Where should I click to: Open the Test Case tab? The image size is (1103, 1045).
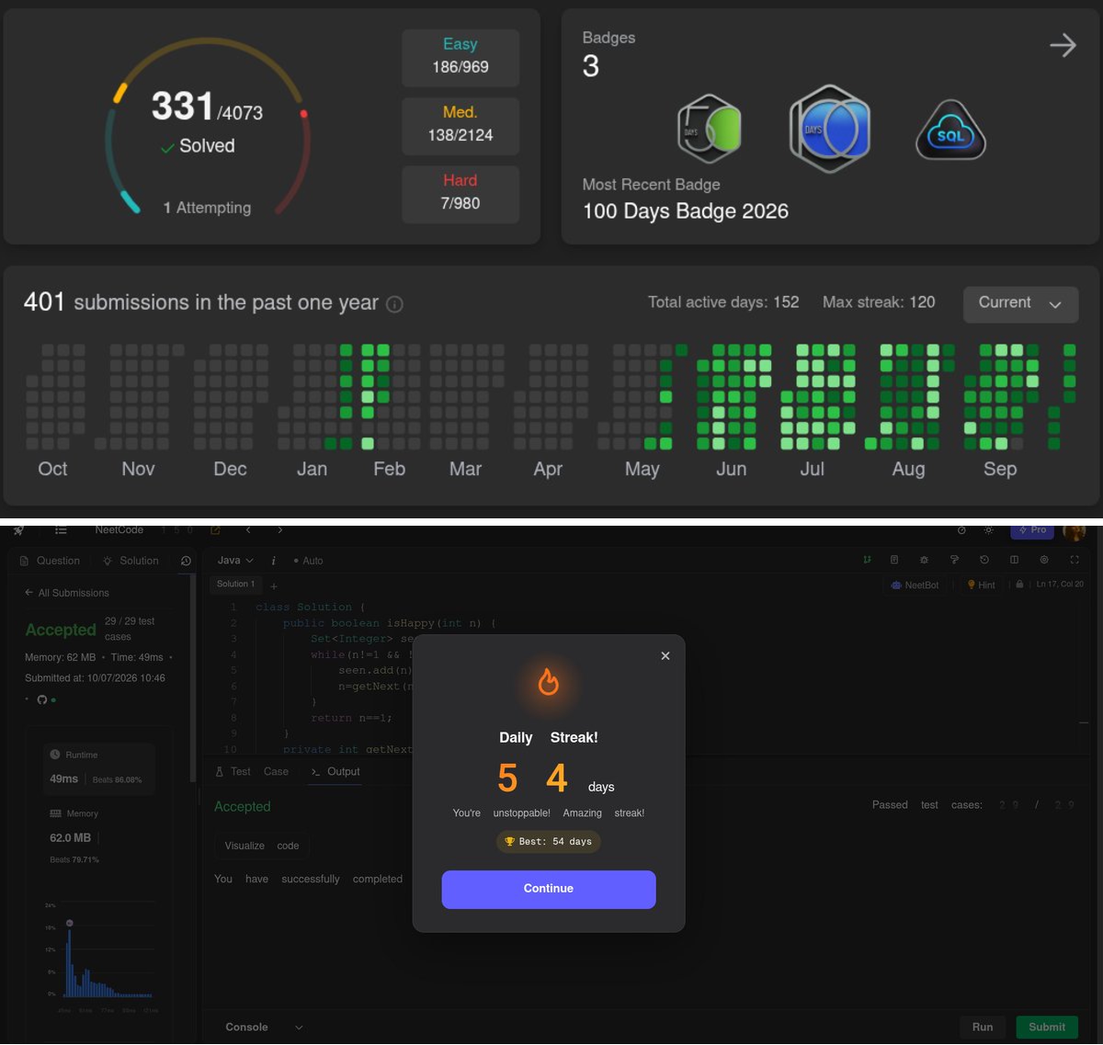(x=252, y=772)
